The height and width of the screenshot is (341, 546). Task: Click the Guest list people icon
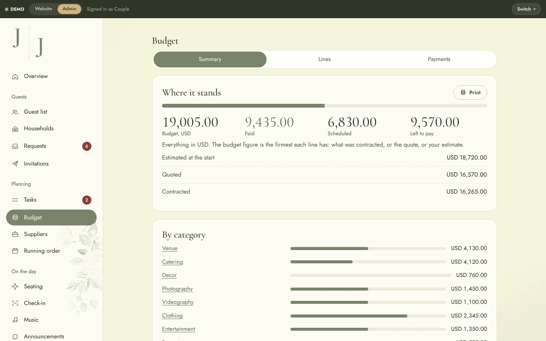pos(15,112)
